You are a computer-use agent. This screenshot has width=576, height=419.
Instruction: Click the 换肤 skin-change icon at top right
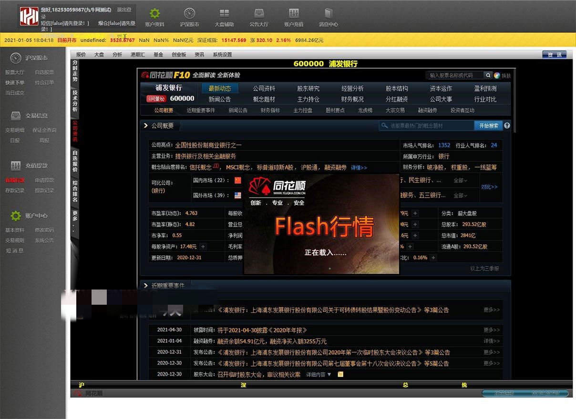click(497, 75)
